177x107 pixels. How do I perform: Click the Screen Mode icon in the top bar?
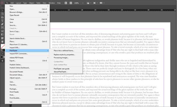coord(94,3)
